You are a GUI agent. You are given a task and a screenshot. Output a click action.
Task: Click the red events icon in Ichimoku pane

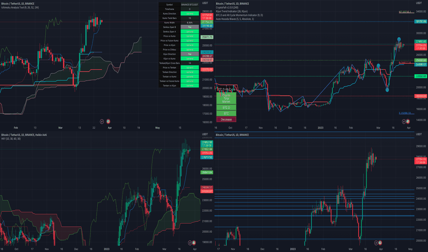coord(108,121)
